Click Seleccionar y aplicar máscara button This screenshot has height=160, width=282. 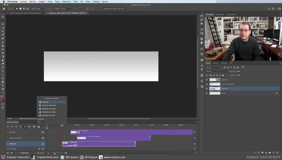pos(114,8)
